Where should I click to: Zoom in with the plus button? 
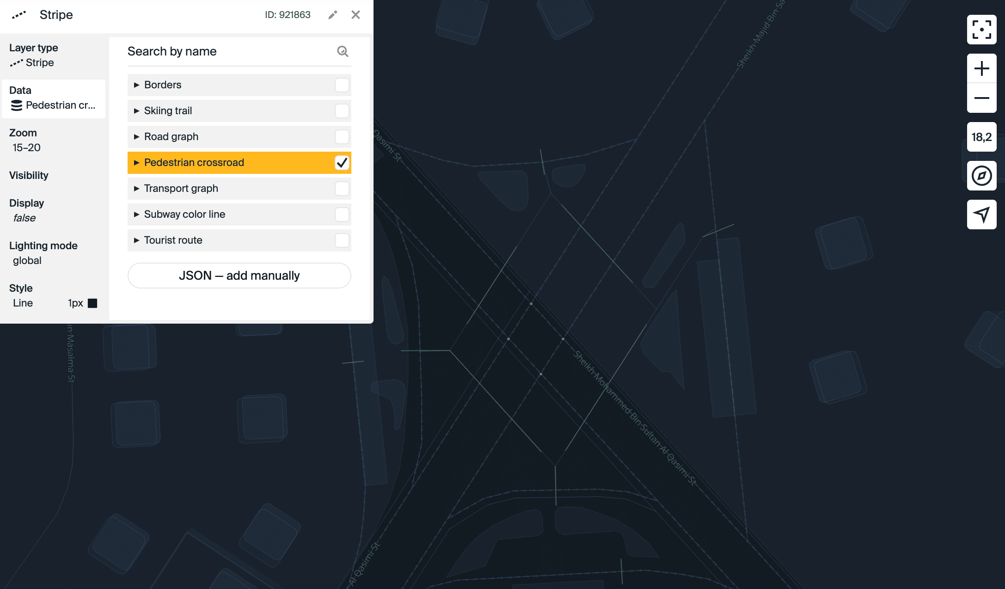point(981,69)
